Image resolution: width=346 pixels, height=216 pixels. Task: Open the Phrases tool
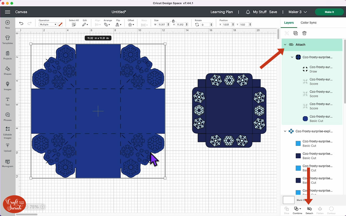(7, 116)
